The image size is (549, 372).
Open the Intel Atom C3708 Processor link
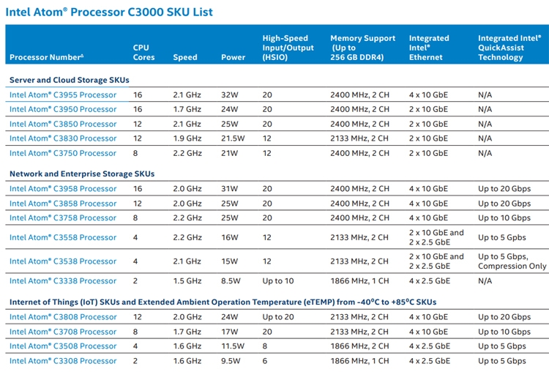click(x=63, y=332)
